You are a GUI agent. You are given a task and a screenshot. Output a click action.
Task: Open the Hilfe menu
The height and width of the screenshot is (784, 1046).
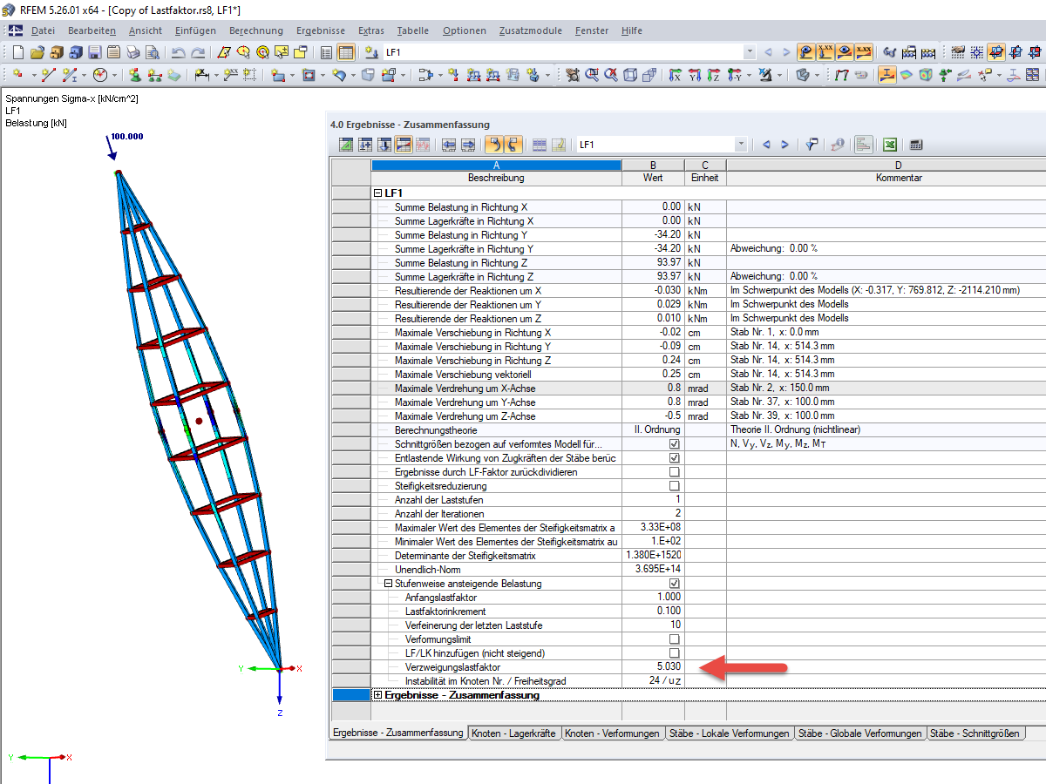tap(632, 30)
